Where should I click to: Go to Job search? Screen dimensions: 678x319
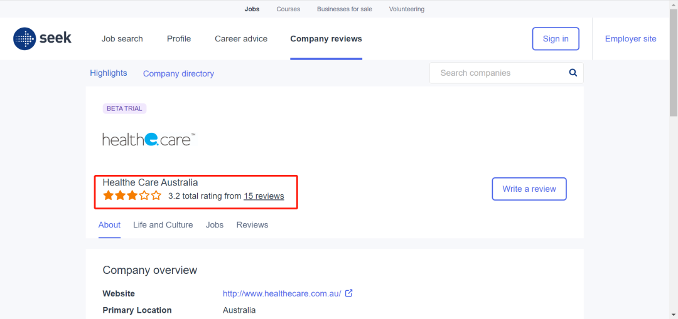click(x=122, y=39)
